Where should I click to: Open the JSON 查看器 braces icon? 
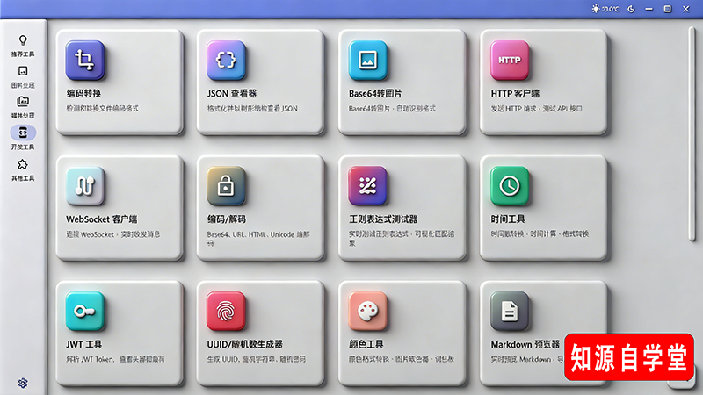pyautogui.click(x=226, y=60)
